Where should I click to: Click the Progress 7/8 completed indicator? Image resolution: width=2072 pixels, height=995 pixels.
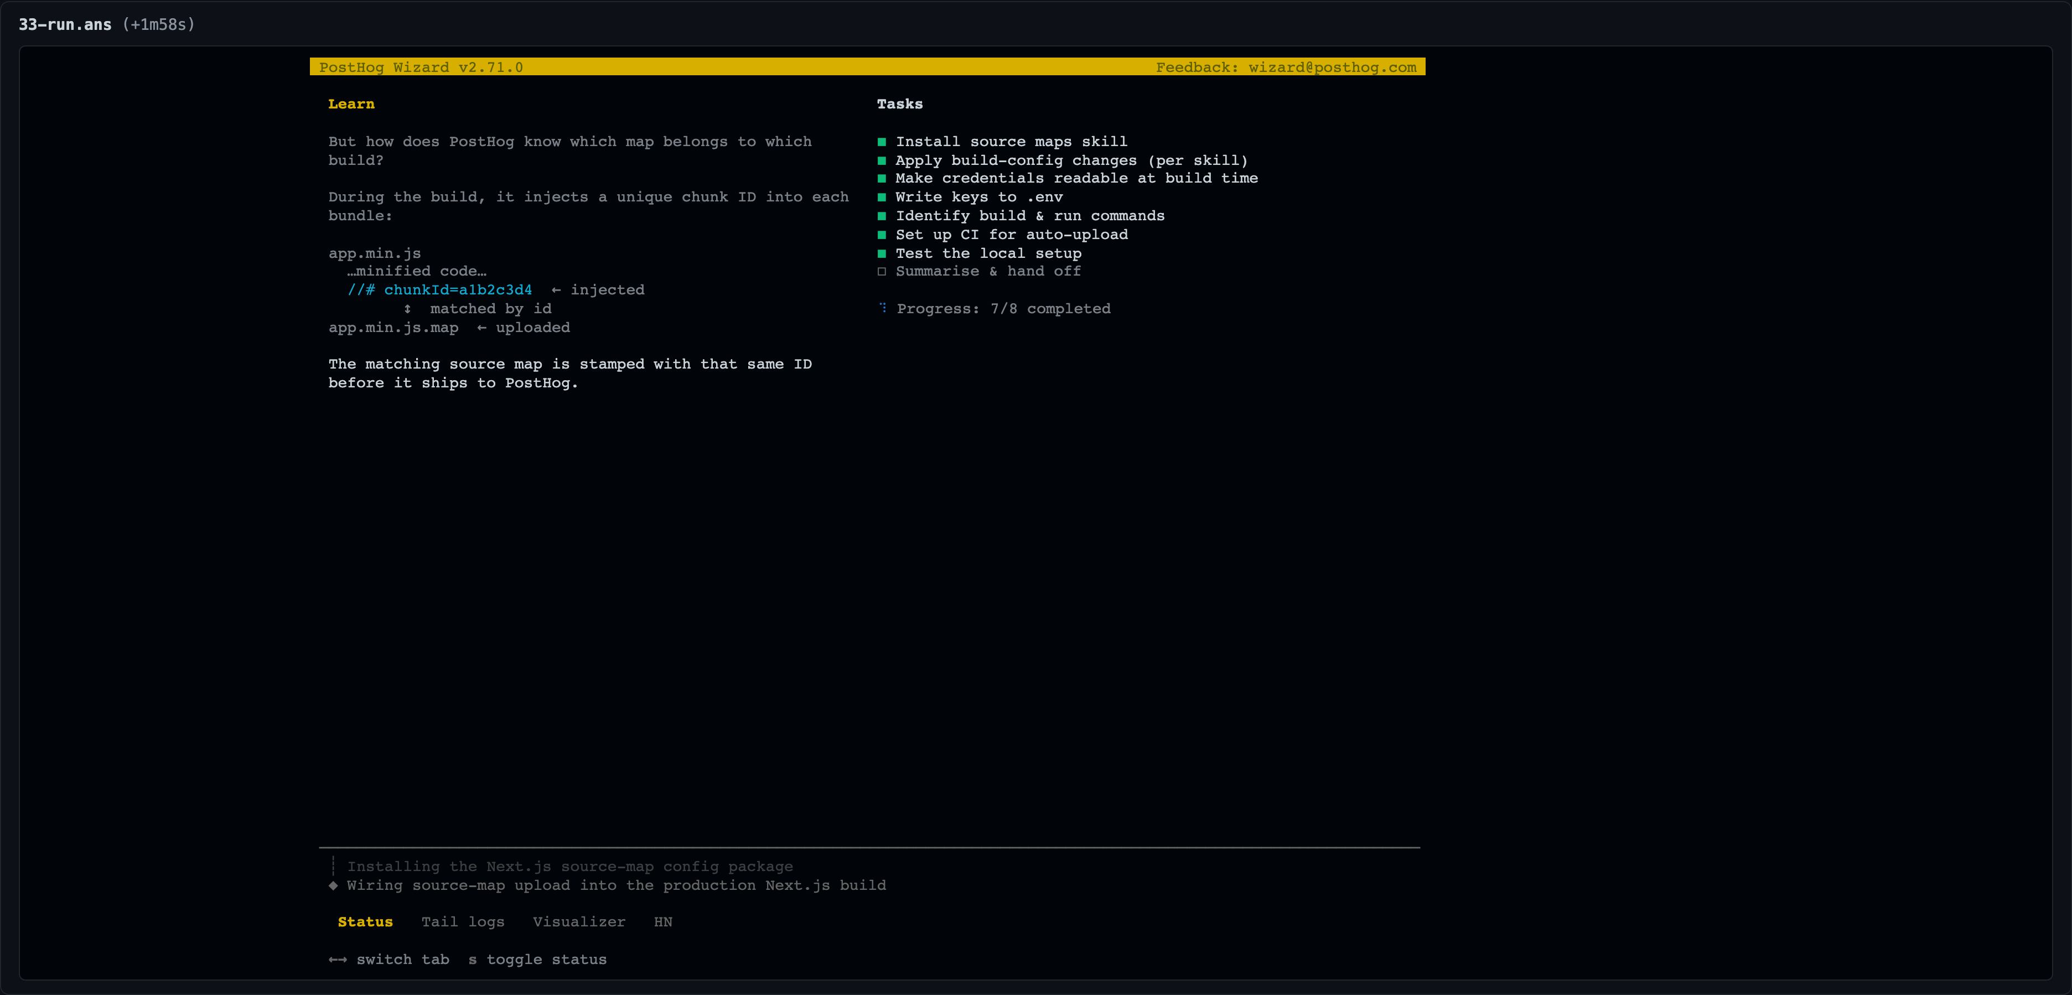click(x=1003, y=309)
